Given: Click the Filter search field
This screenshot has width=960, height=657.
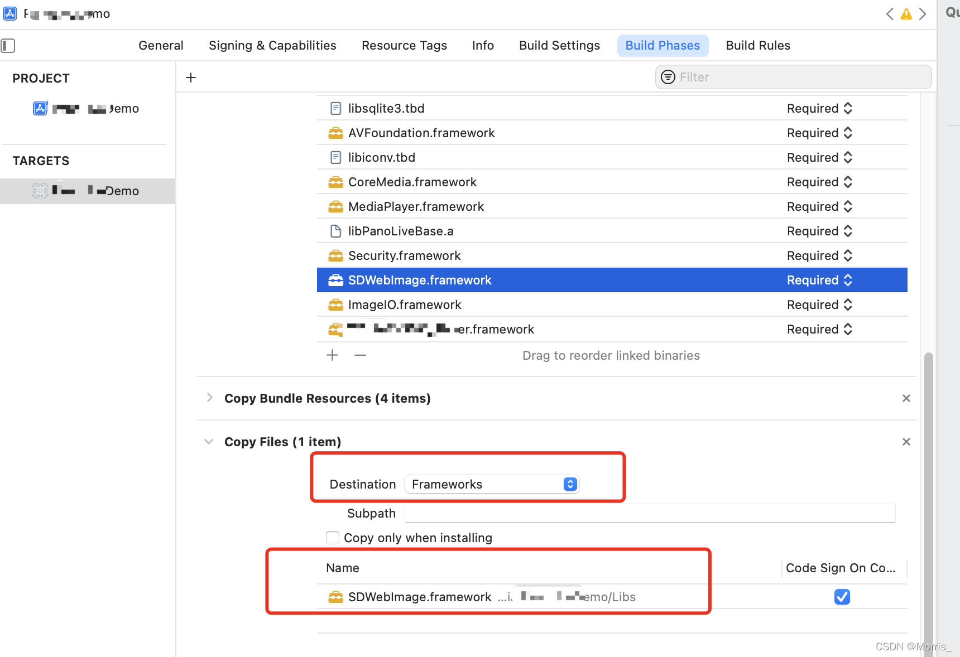Looking at the screenshot, I should [793, 77].
